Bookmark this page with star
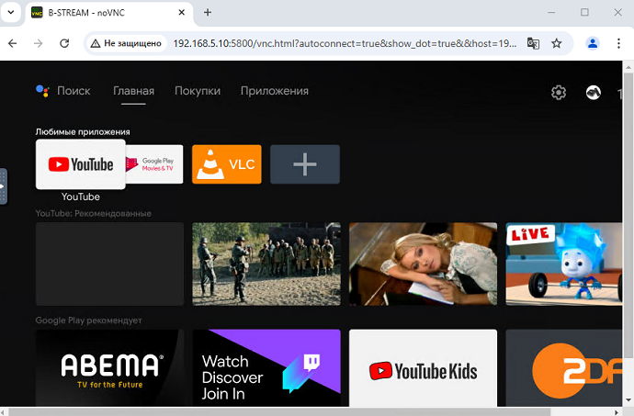 557,43
